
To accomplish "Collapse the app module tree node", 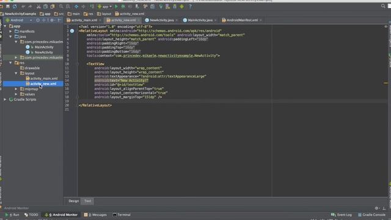I will pyautogui.click(x=5, y=26).
